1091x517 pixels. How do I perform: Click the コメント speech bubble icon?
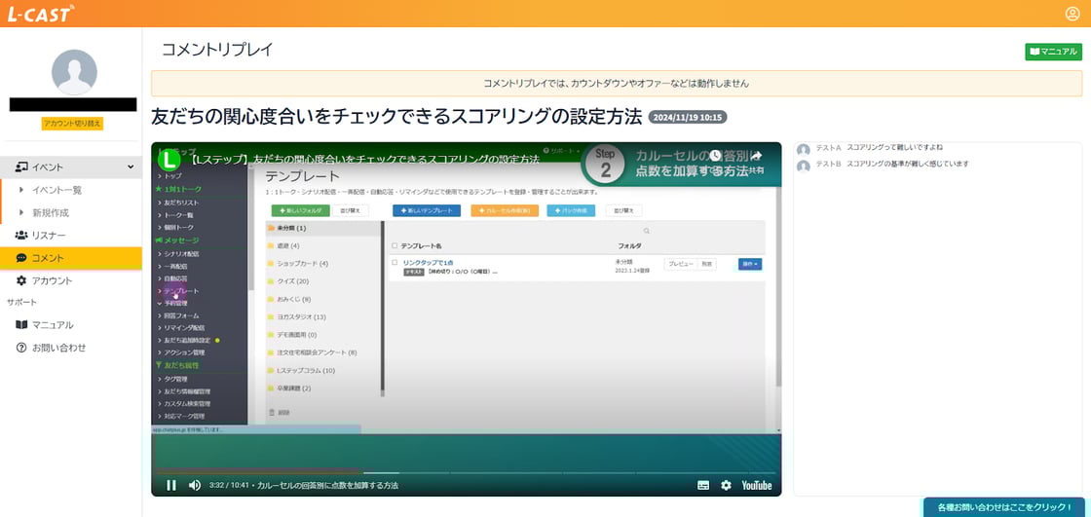coord(21,258)
